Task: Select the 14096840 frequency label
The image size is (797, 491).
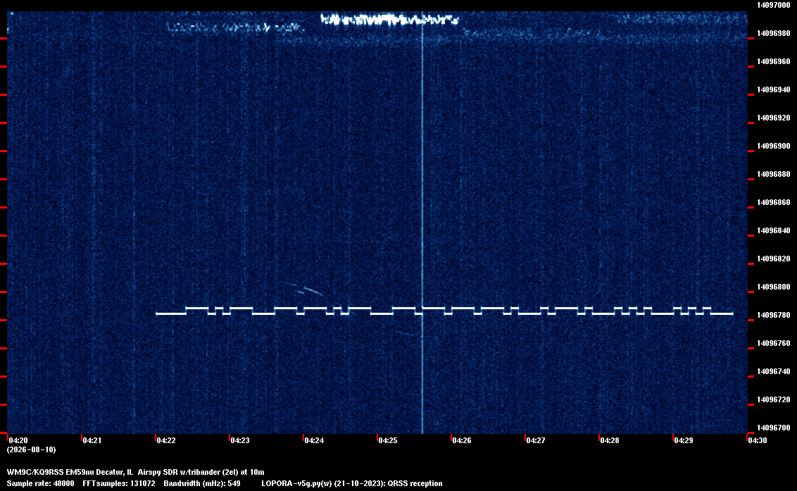Action: point(774,230)
